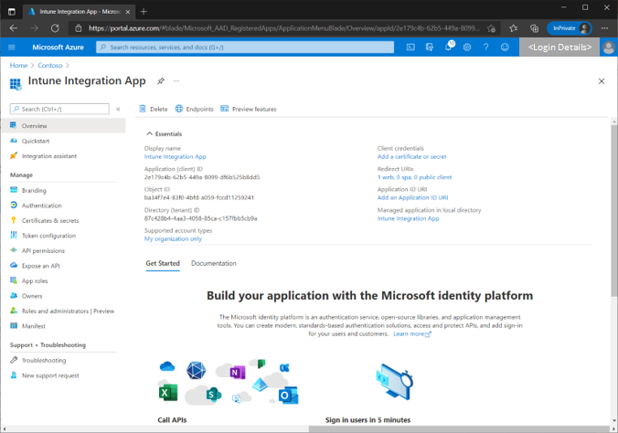
Task: Select Overview in the side menu
Action: click(63, 126)
